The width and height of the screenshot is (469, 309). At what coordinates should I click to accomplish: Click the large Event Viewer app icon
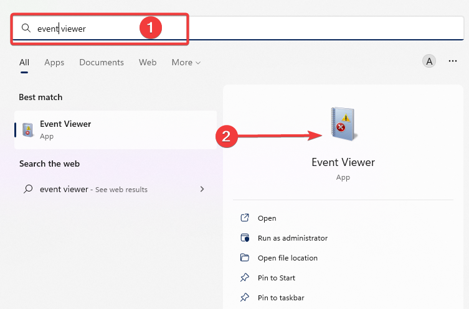(x=343, y=124)
